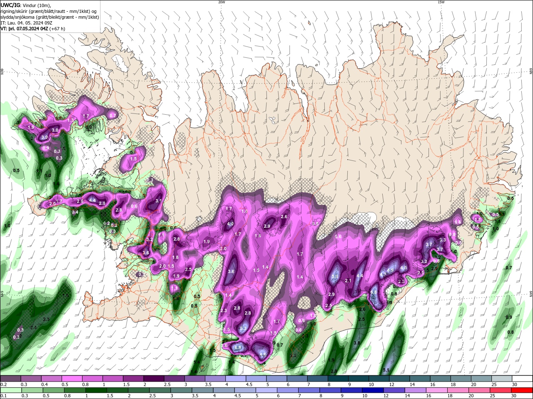The width and height of the screenshot is (533, 399).
Task: Select the pale pink 16 swatch in the rain scale
Action: pyautogui.click(x=437, y=390)
